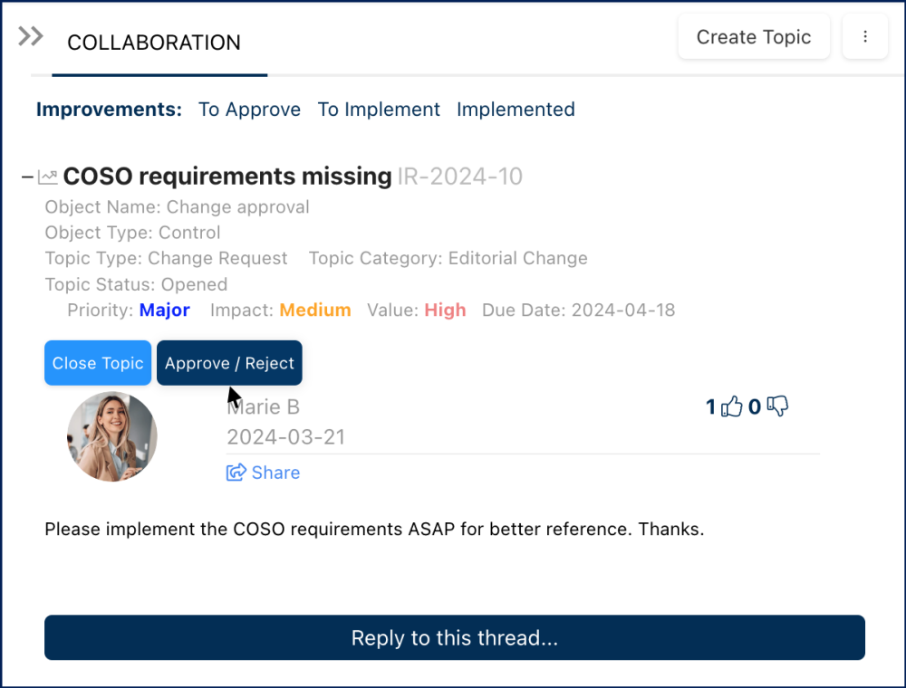View the Implemented improvements

[516, 110]
